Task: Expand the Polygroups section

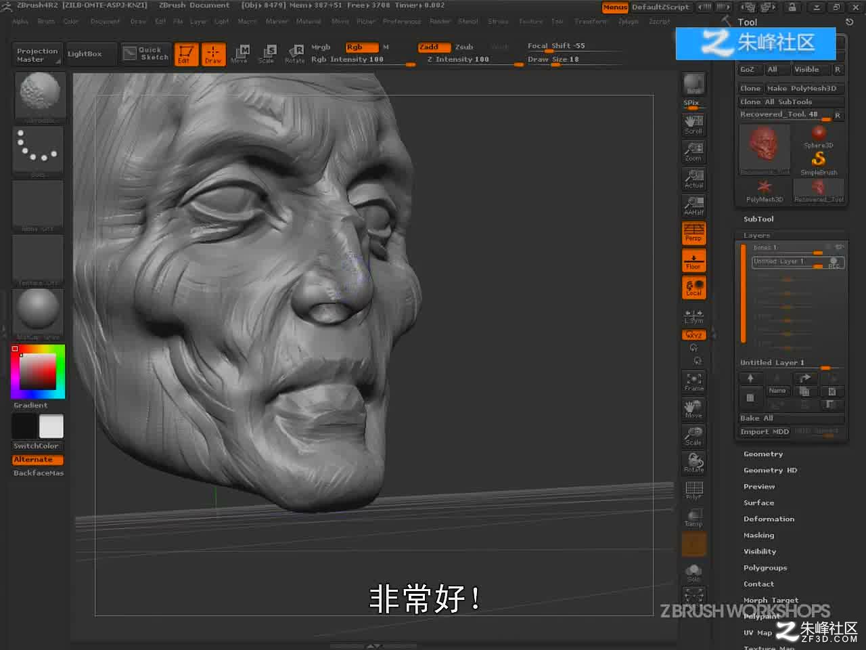Action: tap(765, 567)
